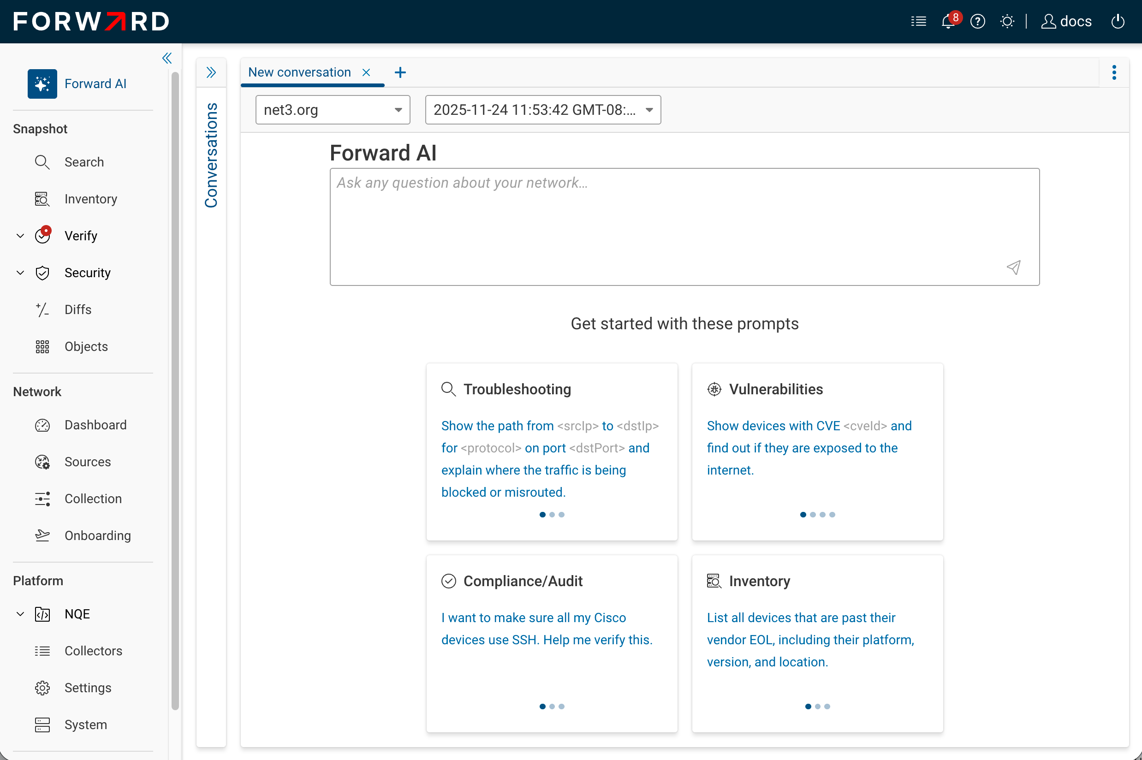Image resolution: width=1142 pixels, height=760 pixels.
Task: Click the plus icon to add conversation
Action: [x=400, y=73]
